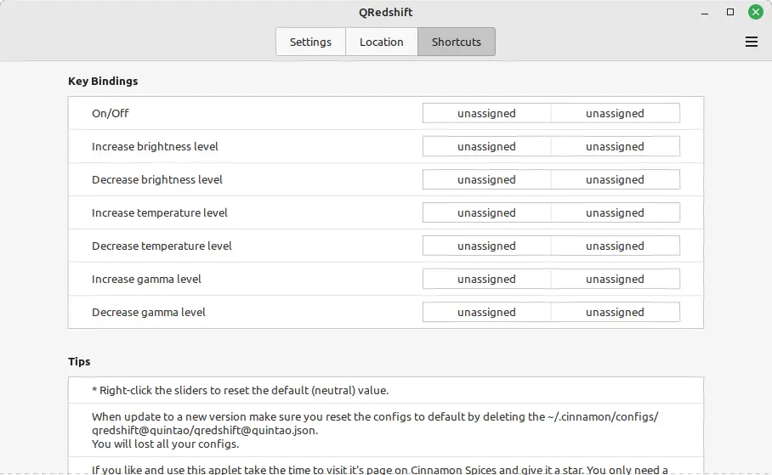Set first Increase gamma level shortcut
This screenshot has width=772, height=475.
[x=486, y=279]
